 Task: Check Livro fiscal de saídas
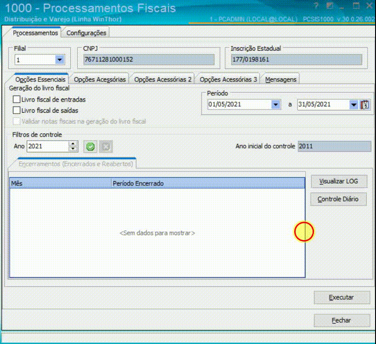click(16, 110)
